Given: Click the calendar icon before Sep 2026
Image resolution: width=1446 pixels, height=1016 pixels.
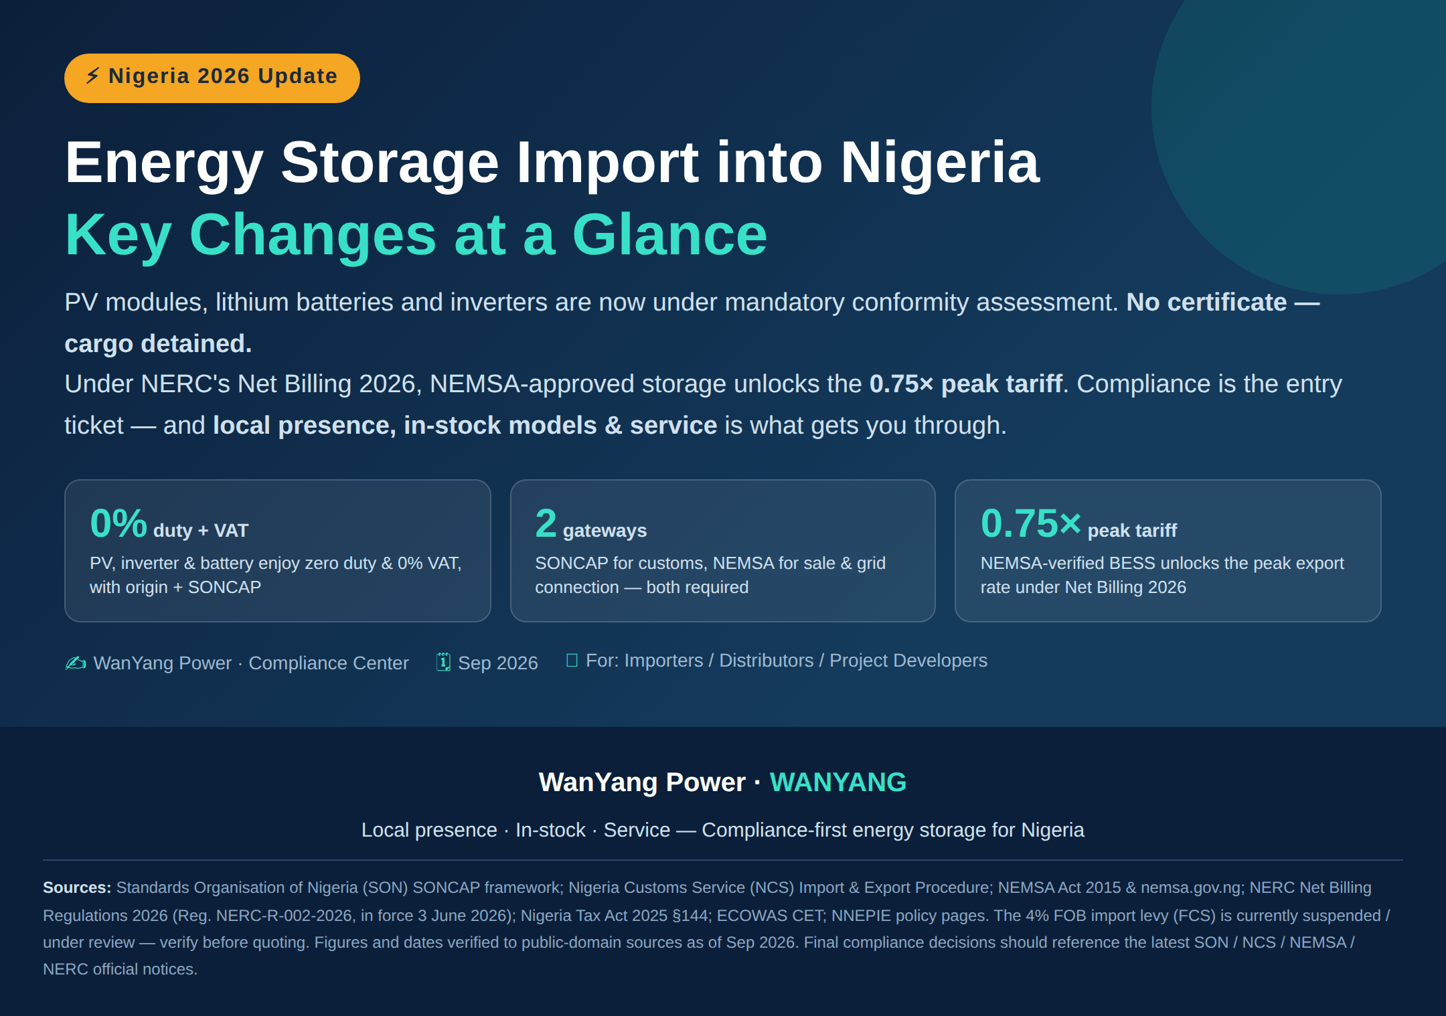Looking at the screenshot, I should click(443, 662).
